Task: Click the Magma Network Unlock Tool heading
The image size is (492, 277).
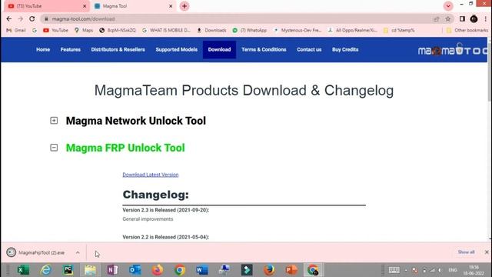Action: (136, 121)
